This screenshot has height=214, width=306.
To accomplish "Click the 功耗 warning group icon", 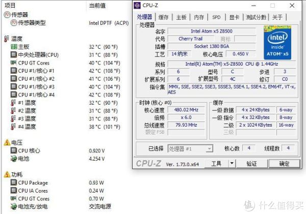I will 7,174.
